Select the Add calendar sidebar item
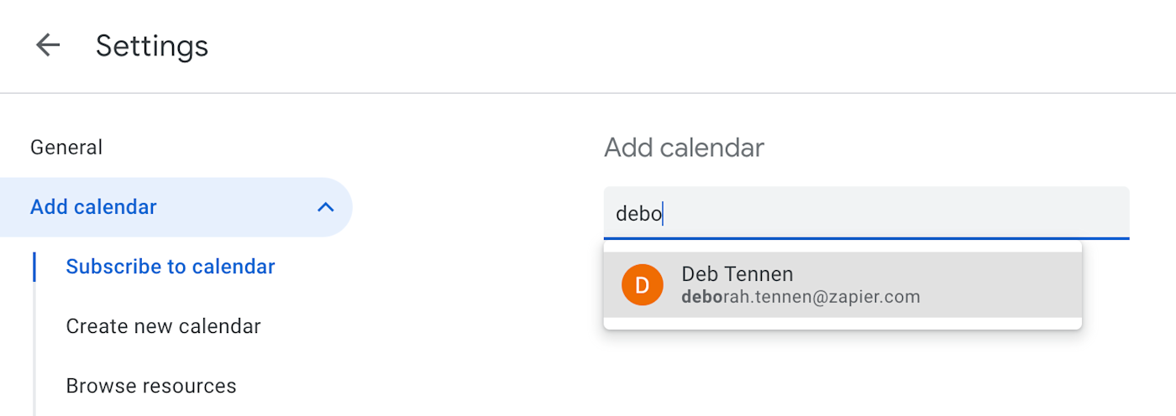This screenshot has width=1176, height=416. pos(93,207)
